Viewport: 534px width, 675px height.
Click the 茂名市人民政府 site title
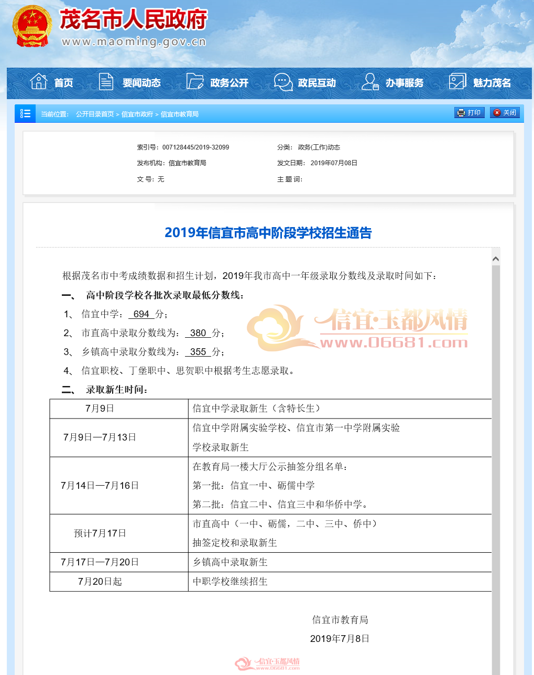133,20
